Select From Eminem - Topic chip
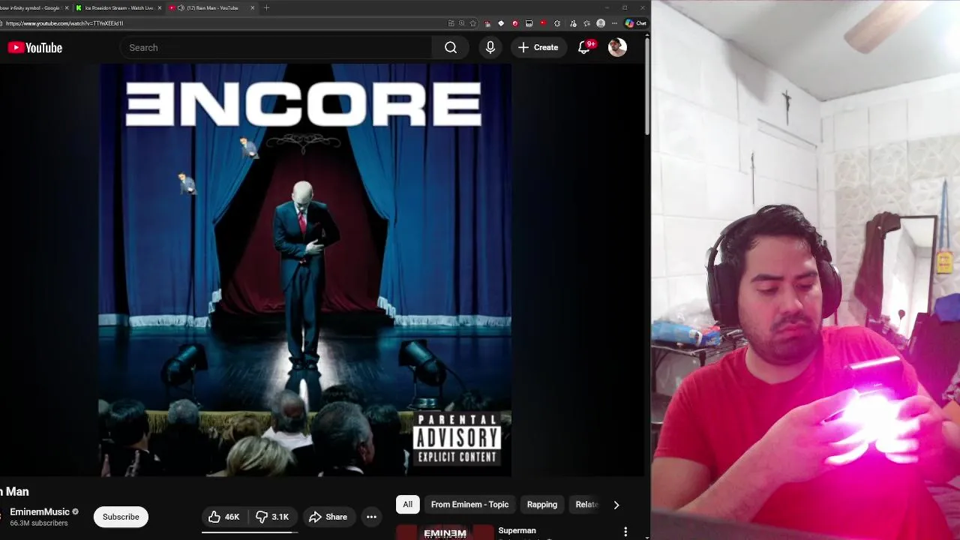The image size is (960, 540). (x=469, y=505)
